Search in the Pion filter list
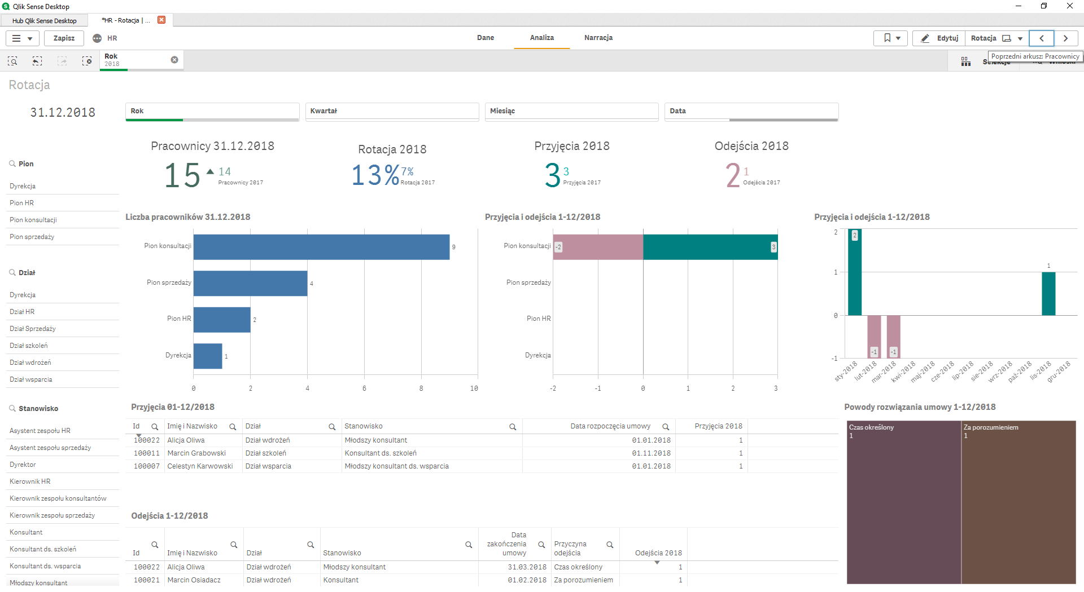Viewport: 1084px width, 592px height. 12,164
